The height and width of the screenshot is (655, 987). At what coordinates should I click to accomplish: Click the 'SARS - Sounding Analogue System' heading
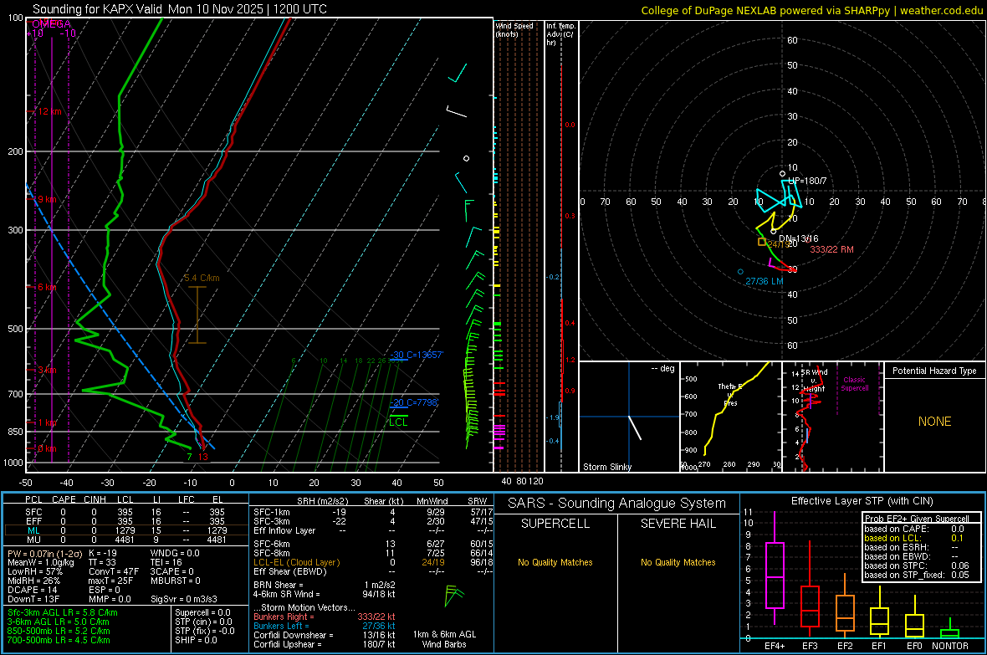[616, 503]
